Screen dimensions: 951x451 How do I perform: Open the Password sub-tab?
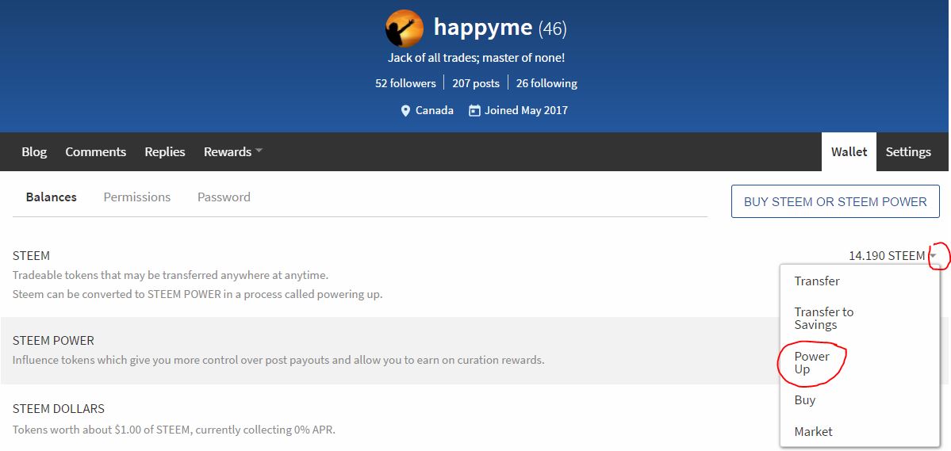pos(224,197)
